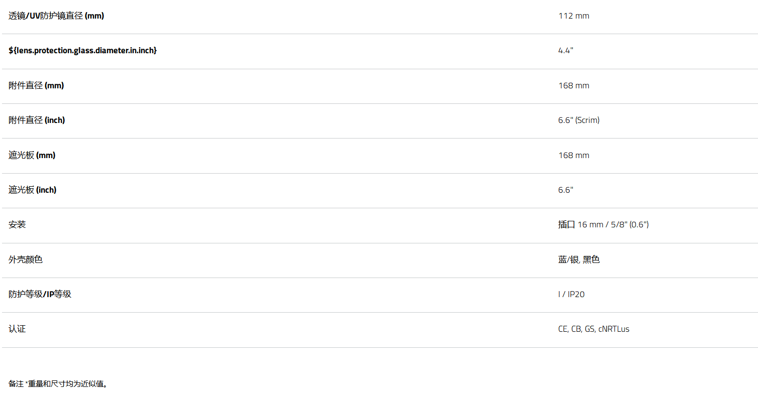Click the 透镜/UV防护镜直径 (mm) row label

click(56, 16)
